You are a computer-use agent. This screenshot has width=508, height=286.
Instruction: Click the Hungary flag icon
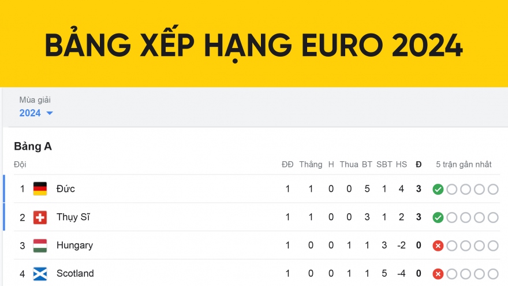click(x=40, y=246)
